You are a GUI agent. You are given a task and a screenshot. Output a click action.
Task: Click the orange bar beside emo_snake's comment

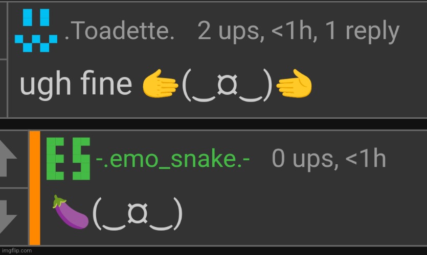pyautogui.click(x=35, y=188)
